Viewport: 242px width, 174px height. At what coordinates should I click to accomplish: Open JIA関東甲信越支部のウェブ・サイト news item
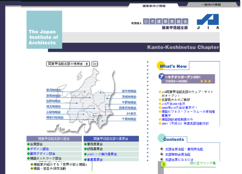point(187,94)
